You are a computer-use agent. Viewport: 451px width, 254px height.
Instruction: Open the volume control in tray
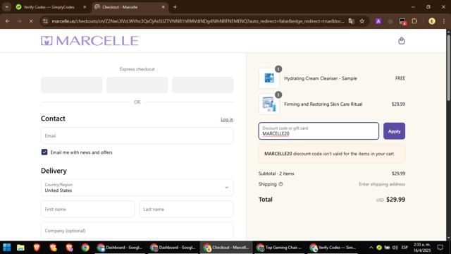click(395, 248)
